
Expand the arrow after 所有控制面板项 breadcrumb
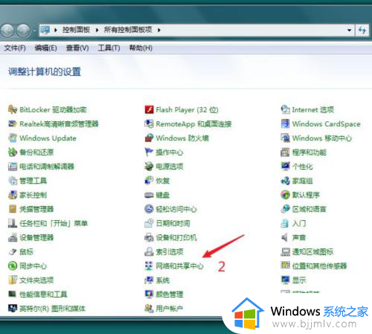[x=159, y=30]
